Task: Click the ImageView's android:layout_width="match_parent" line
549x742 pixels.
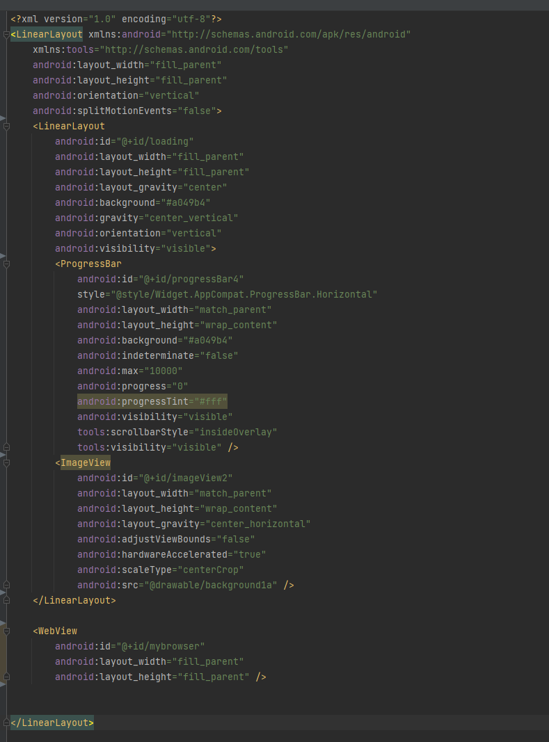Action: (x=175, y=493)
